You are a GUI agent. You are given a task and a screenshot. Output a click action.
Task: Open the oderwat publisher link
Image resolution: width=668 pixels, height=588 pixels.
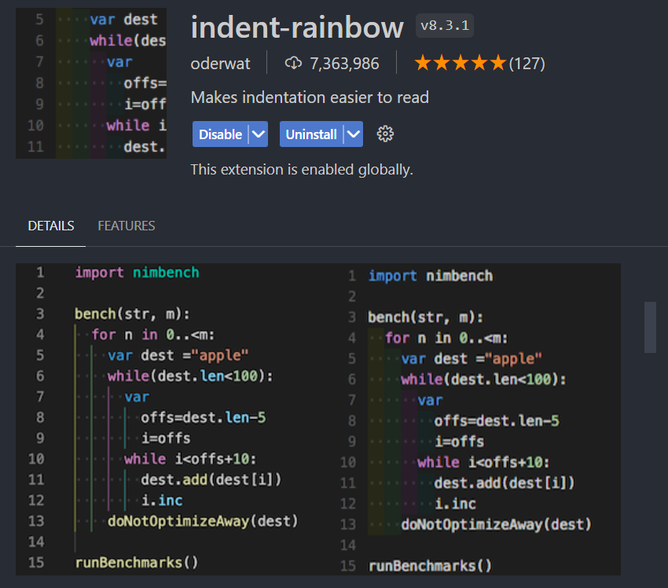pyautogui.click(x=222, y=63)
